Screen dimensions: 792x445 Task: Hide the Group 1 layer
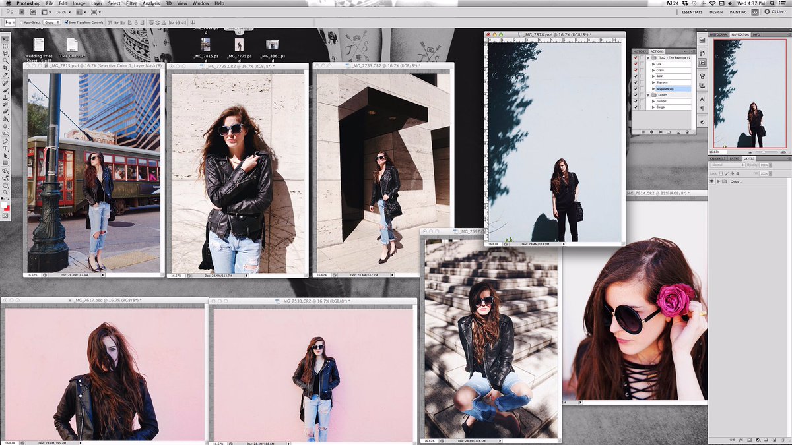click(x=712, y=181)
